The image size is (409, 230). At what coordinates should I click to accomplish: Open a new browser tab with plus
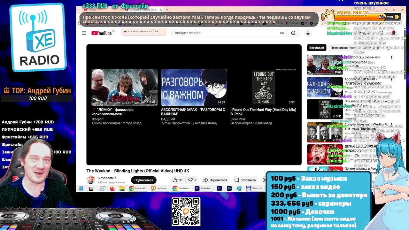167,10
